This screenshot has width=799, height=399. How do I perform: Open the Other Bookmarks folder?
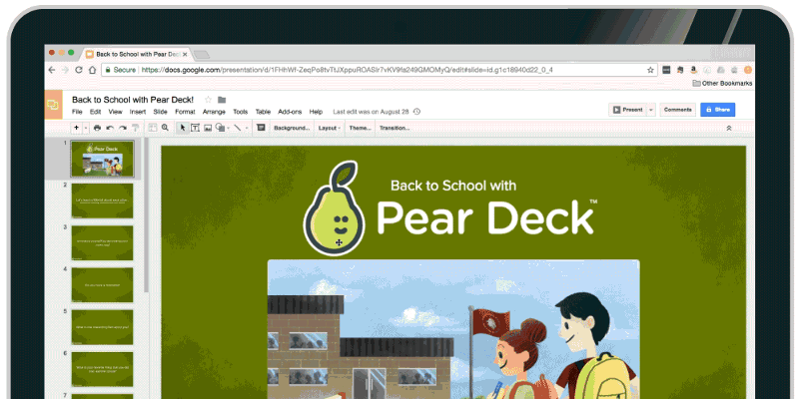(722, 83)
